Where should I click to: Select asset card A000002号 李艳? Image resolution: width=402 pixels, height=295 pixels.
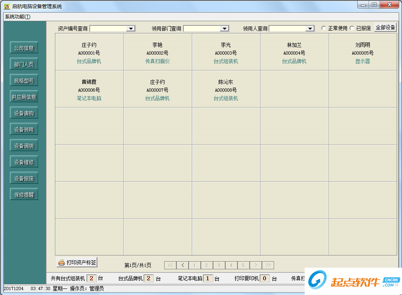(x=158, y=52)
